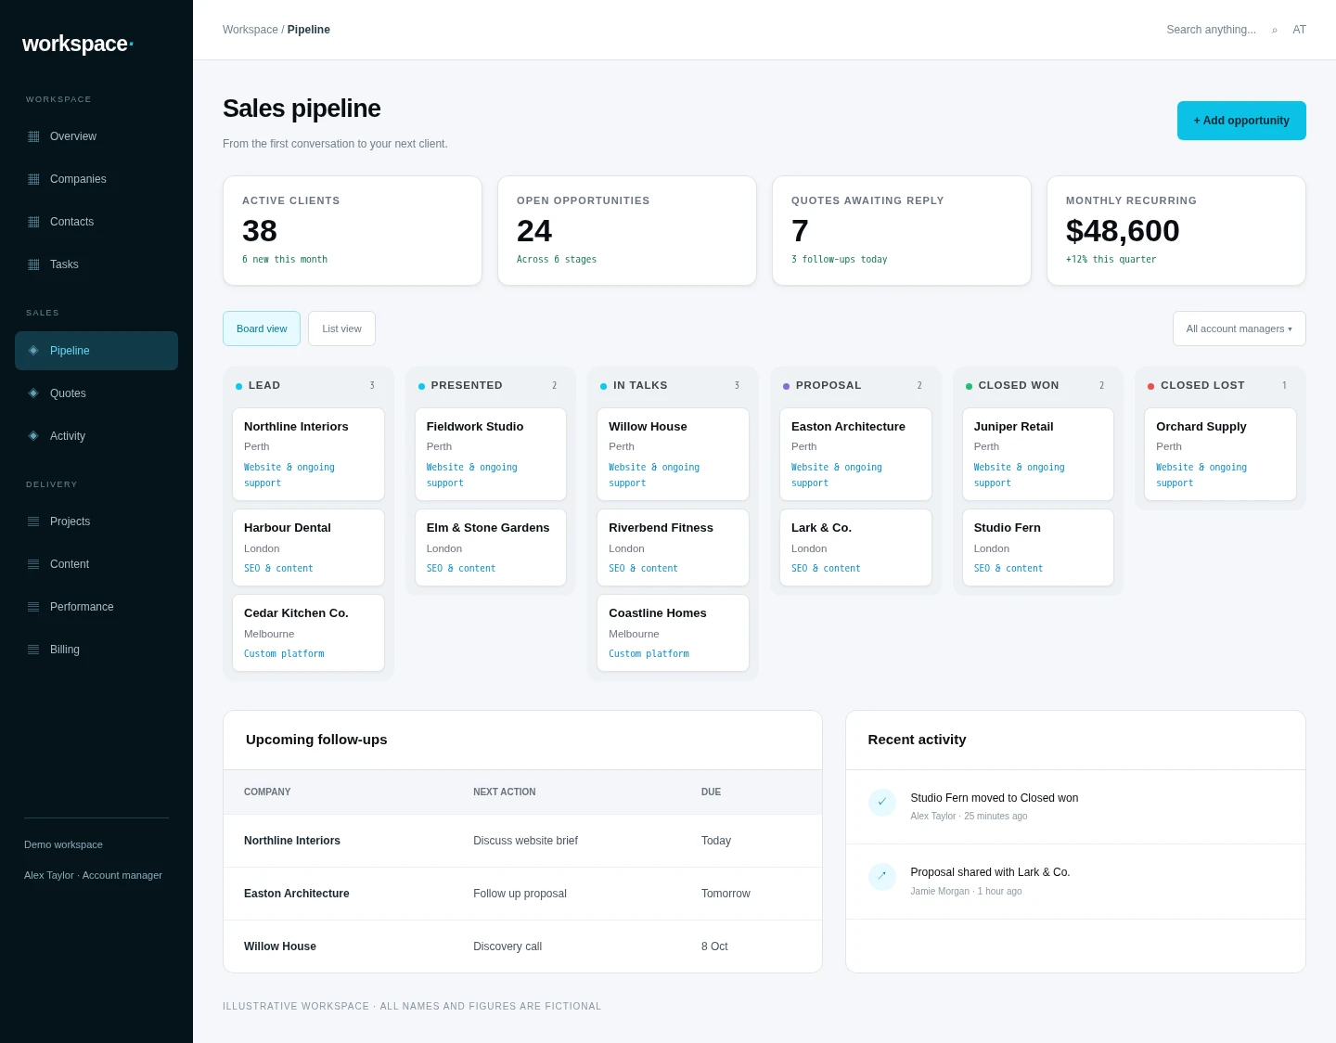This screenshot has height=1043, width=1336.
Task: Select Billing in the sidebar
Action: (96, 650)
